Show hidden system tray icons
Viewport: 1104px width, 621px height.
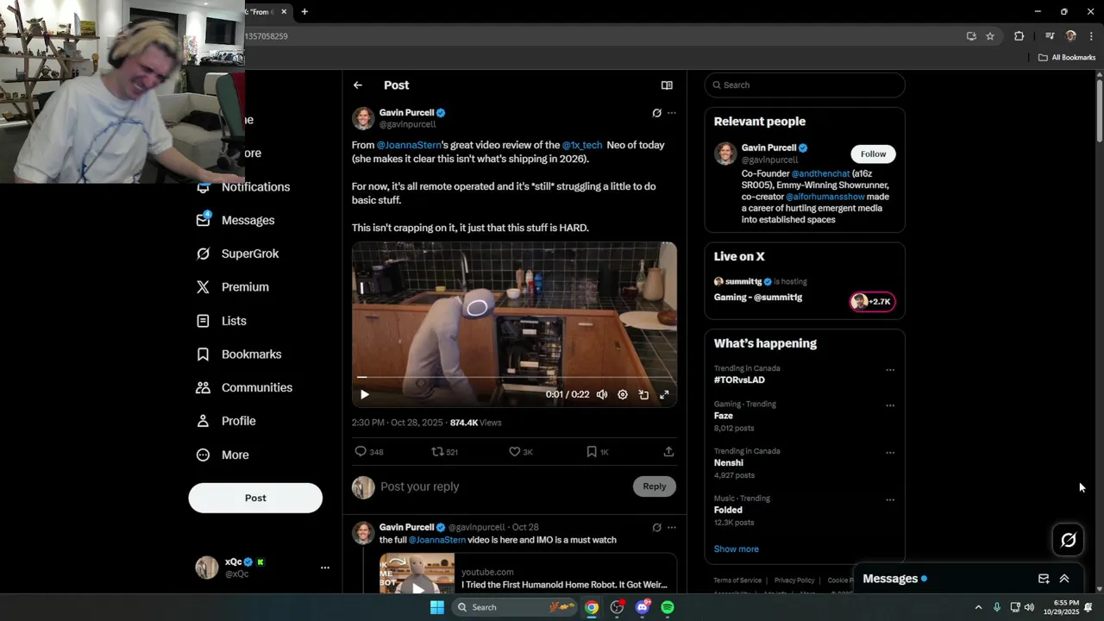(978, 607)
